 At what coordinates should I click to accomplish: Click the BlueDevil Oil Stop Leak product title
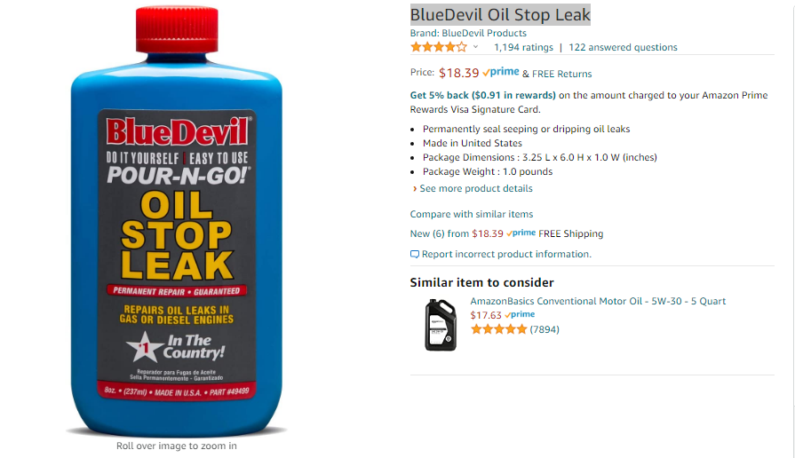[500, 15]
